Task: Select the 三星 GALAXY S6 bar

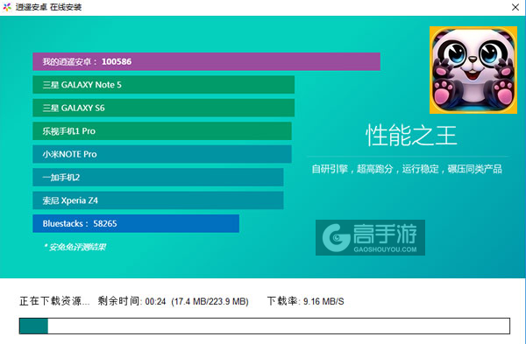Action: tap(163, 108)
